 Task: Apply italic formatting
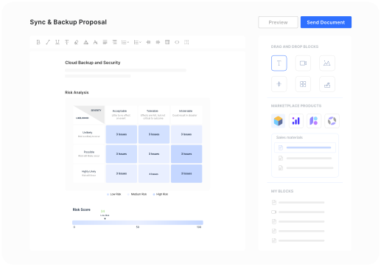[48, 42]
